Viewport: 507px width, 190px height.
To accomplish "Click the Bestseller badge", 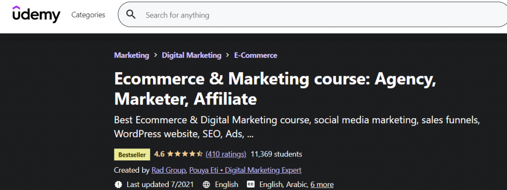I will click(x=132, y=154).
